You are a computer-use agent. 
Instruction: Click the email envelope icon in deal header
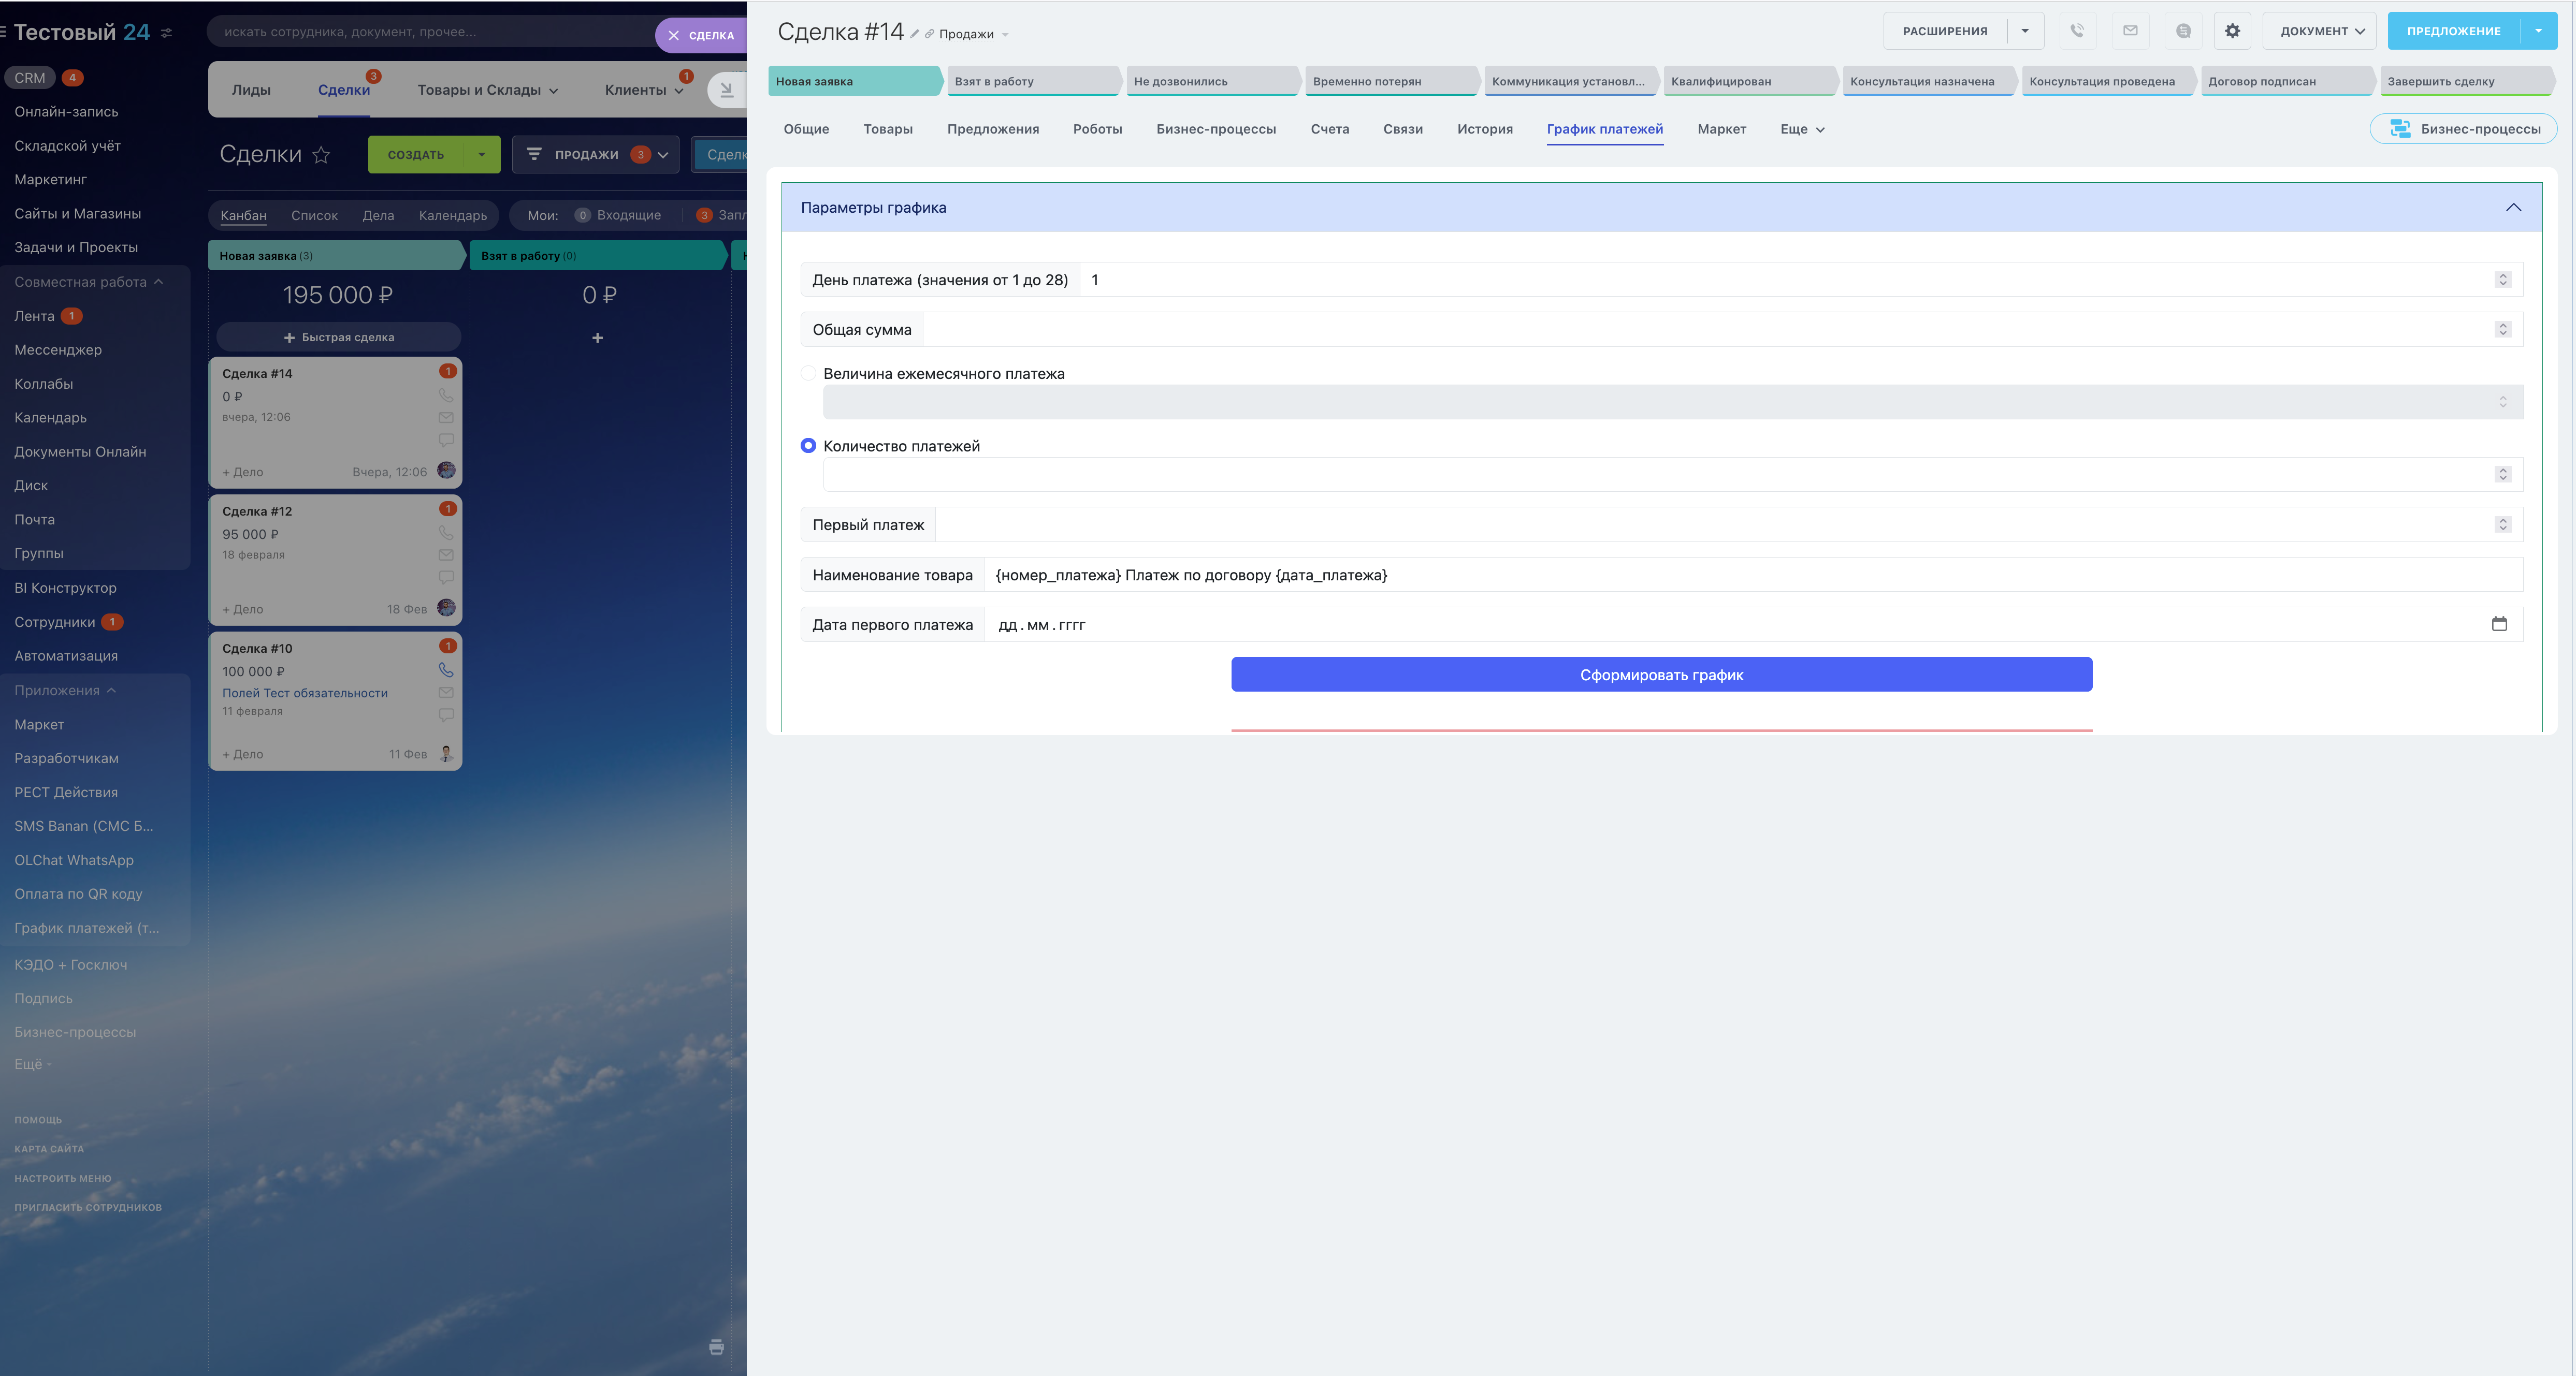(2130, 31)
